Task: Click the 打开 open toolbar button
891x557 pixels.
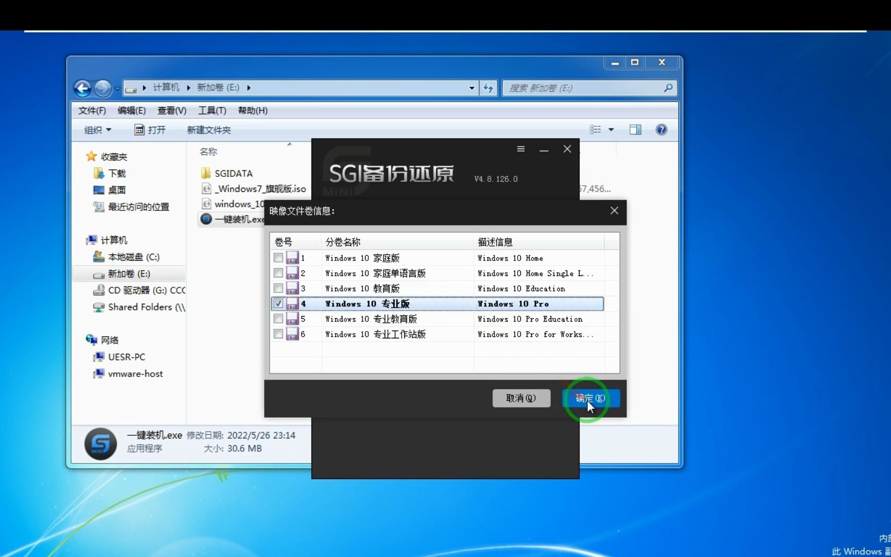Action: [150, 130]
